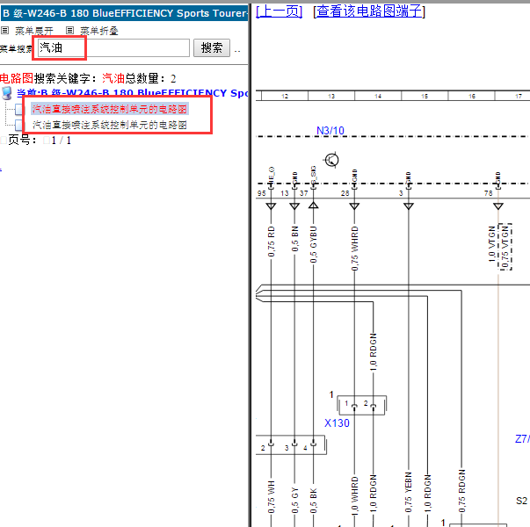Click the upward arrow symbol below pin 37
The image size is (530, 527).
(x=313, y=205)
